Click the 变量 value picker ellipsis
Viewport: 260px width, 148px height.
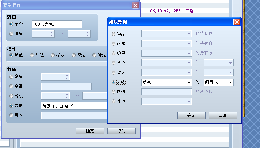pos(89,87)
